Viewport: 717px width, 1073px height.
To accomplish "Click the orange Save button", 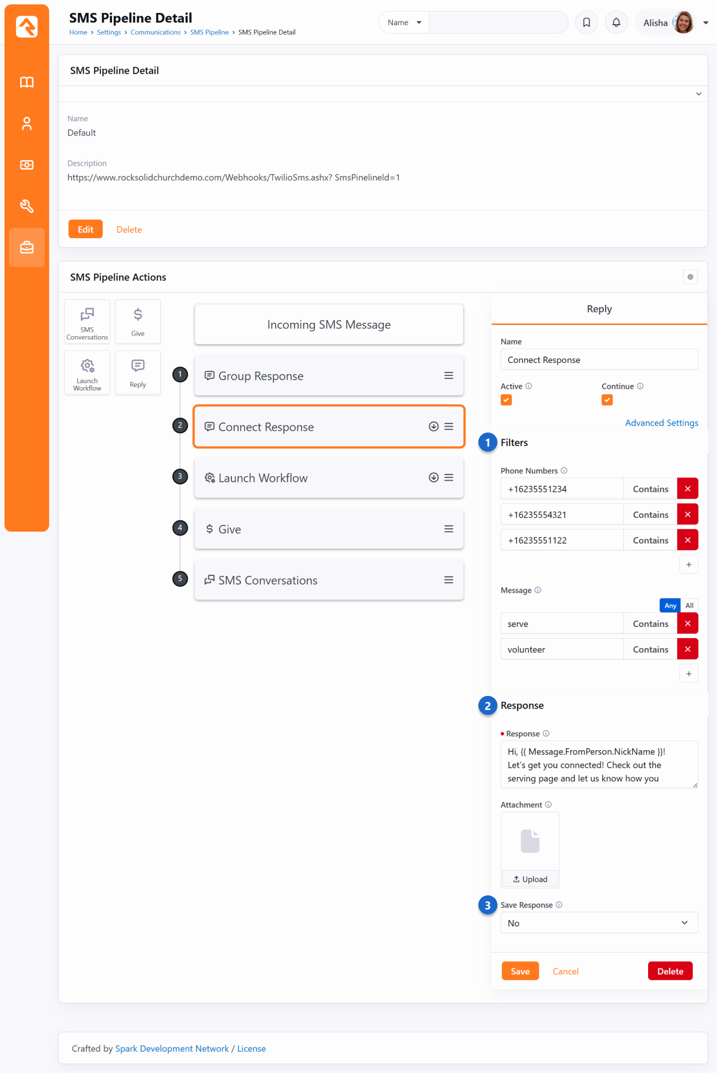I will click(x=520, y=971).
